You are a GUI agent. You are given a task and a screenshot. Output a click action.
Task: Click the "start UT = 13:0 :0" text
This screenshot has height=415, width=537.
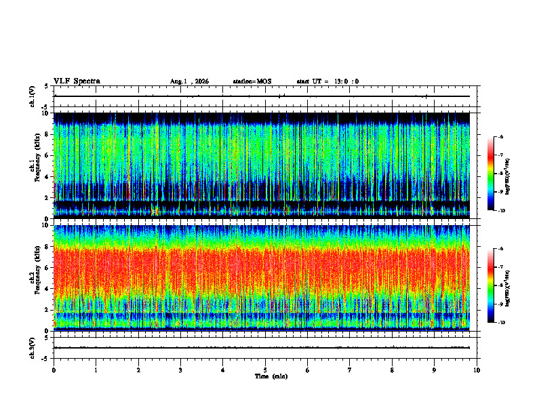click(x=327, y=81)
